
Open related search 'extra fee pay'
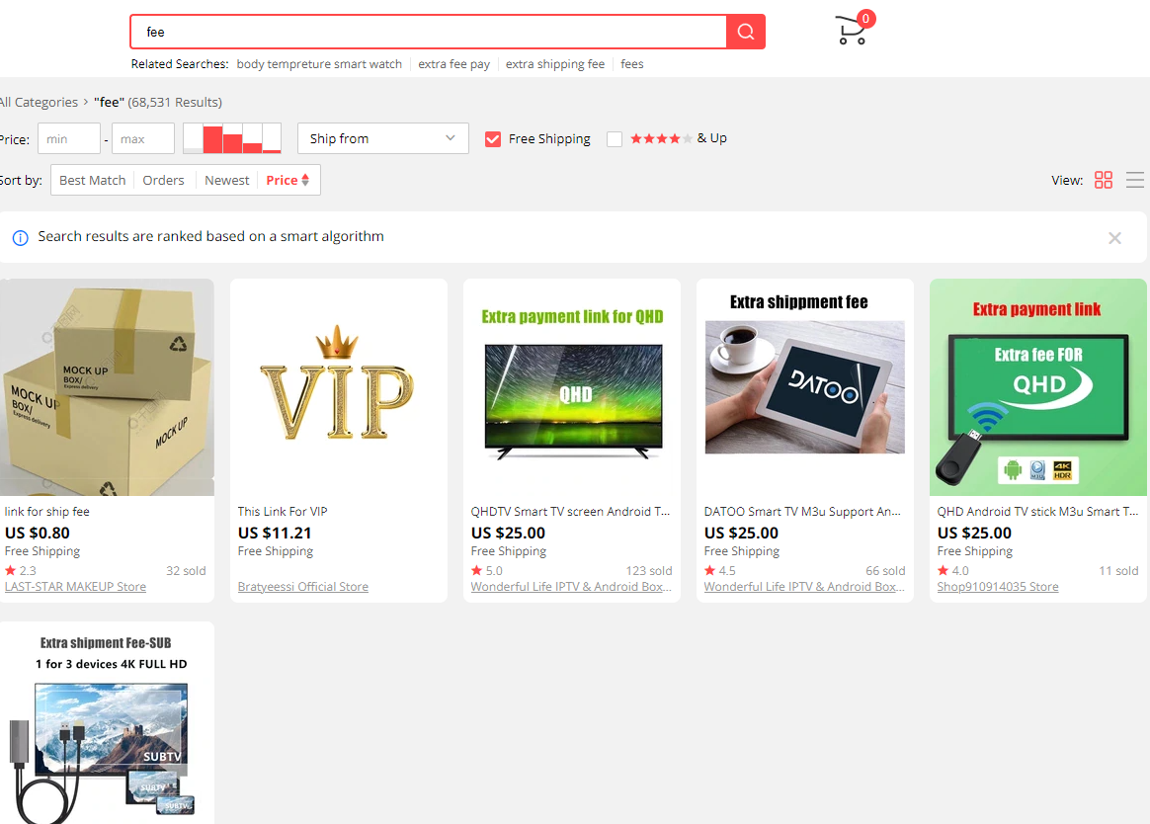point(454,64)
